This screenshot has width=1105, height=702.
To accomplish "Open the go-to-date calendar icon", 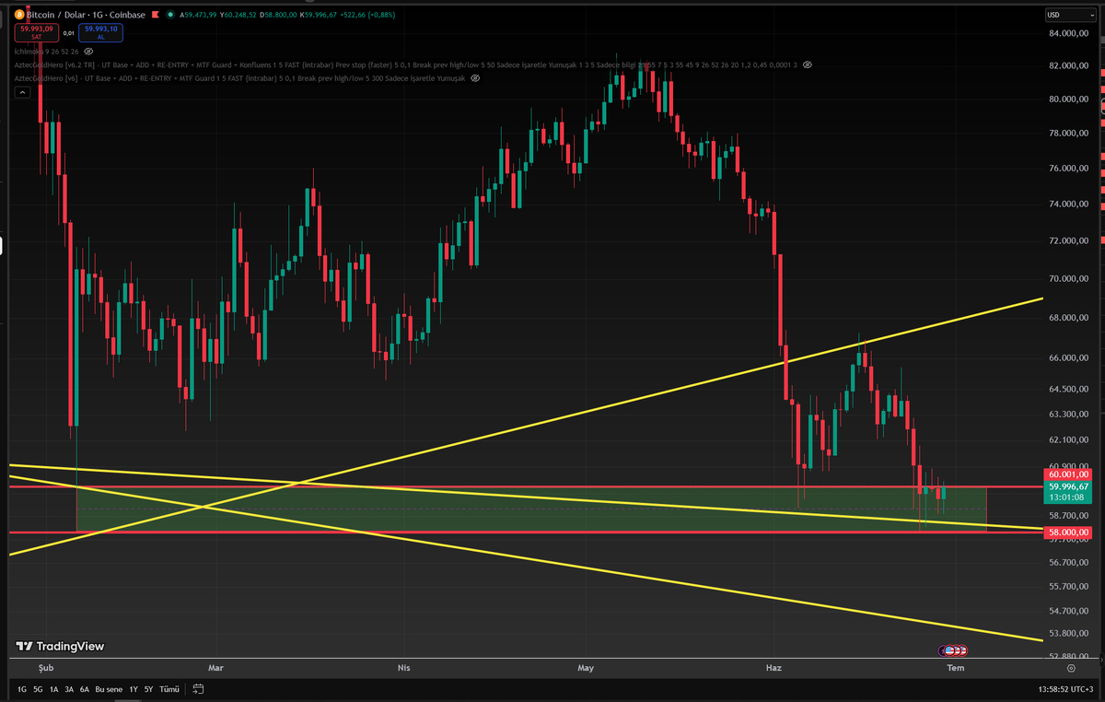I will click(198, 689).
